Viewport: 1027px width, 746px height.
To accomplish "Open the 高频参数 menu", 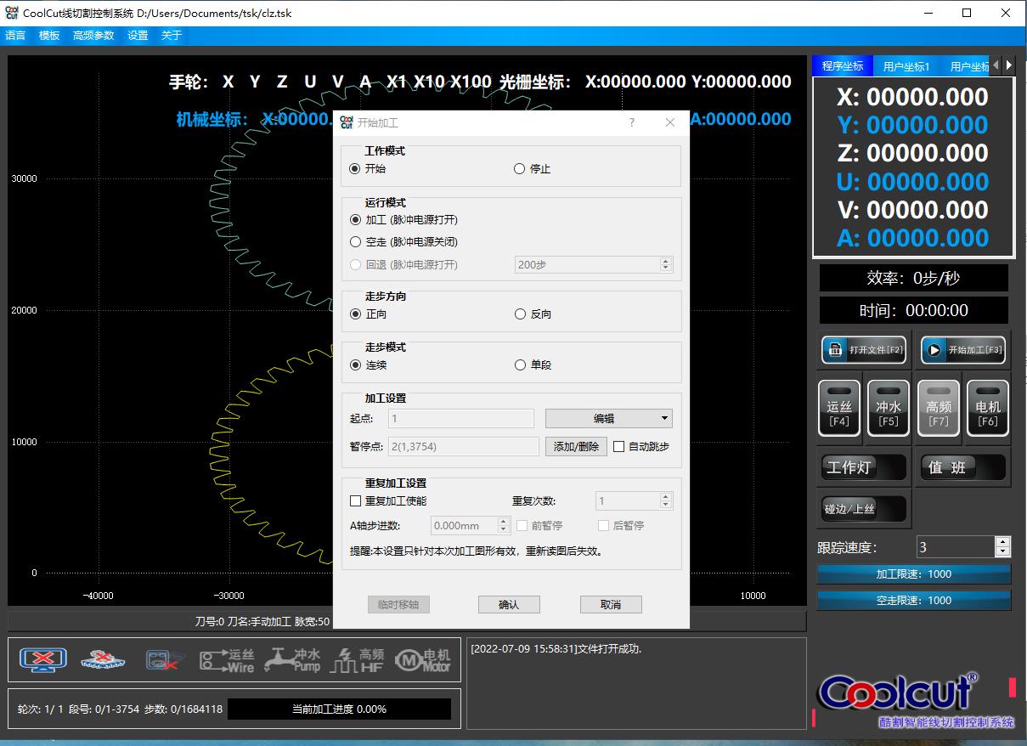I will pyautogui.click(x=93, y=35).
